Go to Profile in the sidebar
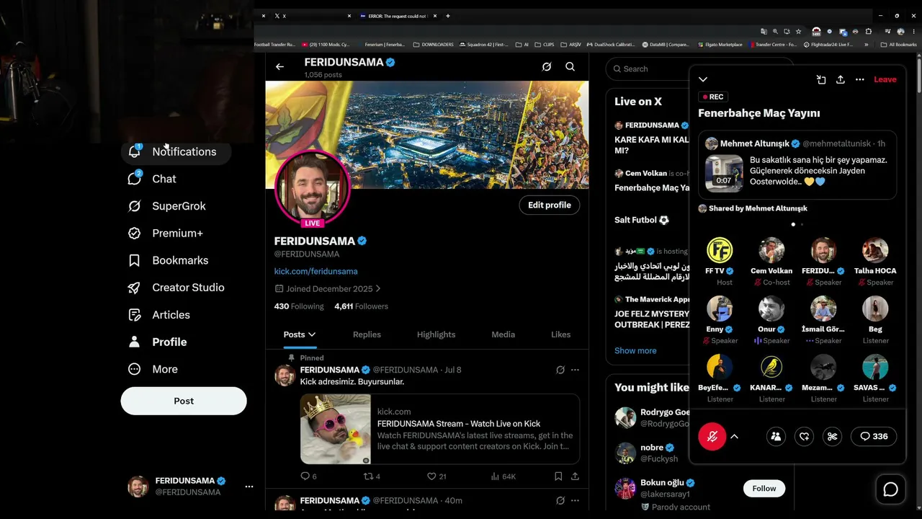Image resolution: width=922 pixels, height=519 pixels. tap(158, 342)
